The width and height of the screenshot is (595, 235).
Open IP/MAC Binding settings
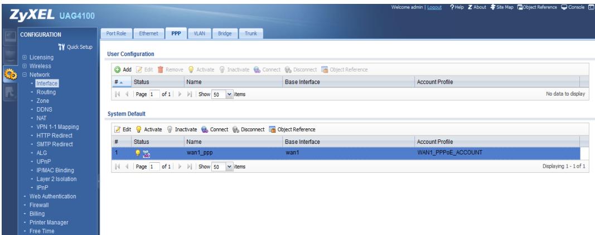tap(55, 171)
